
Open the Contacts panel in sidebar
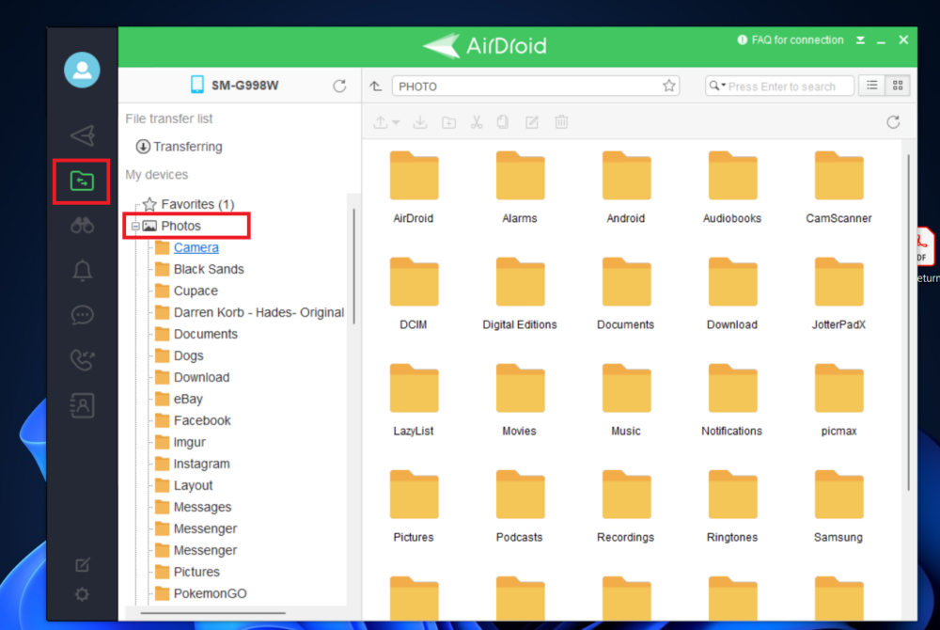pyautogui.click(x=82, y=405)
